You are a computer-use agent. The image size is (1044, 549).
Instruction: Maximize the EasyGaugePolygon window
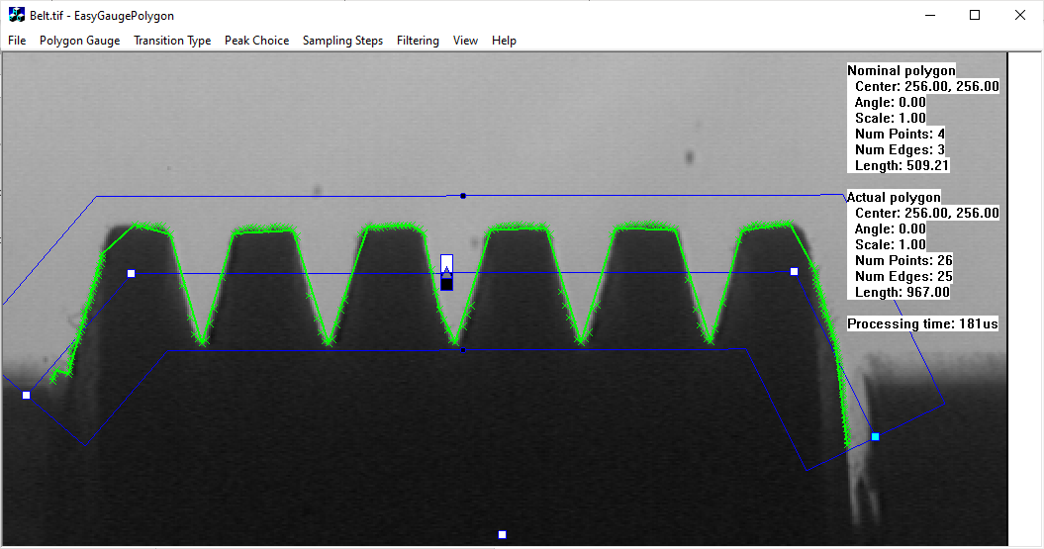click(x=975, y=15)
